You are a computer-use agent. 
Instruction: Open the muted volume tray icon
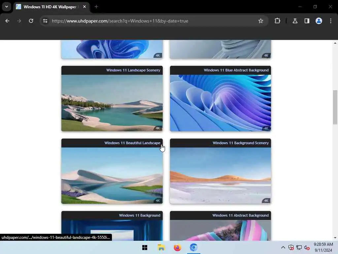[x=307, y=247]
